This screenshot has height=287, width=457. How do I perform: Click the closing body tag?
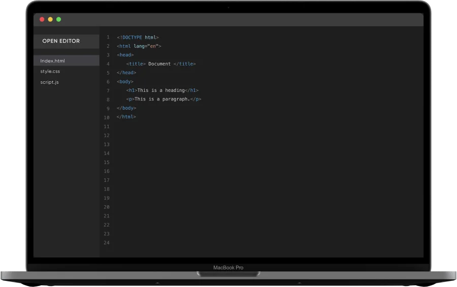(x=126, y=108)
